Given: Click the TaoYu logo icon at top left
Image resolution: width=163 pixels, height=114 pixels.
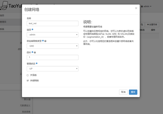Looking at the screenshot, I should (x=4, y=6).
